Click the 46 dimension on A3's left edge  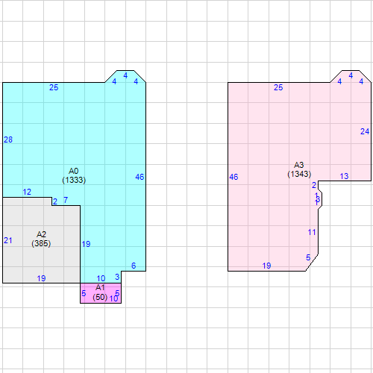(233, 177)
